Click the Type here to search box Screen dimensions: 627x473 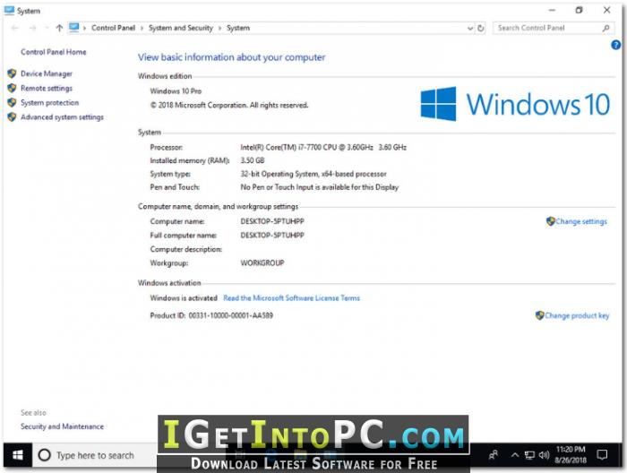click(x=95, y=455)
